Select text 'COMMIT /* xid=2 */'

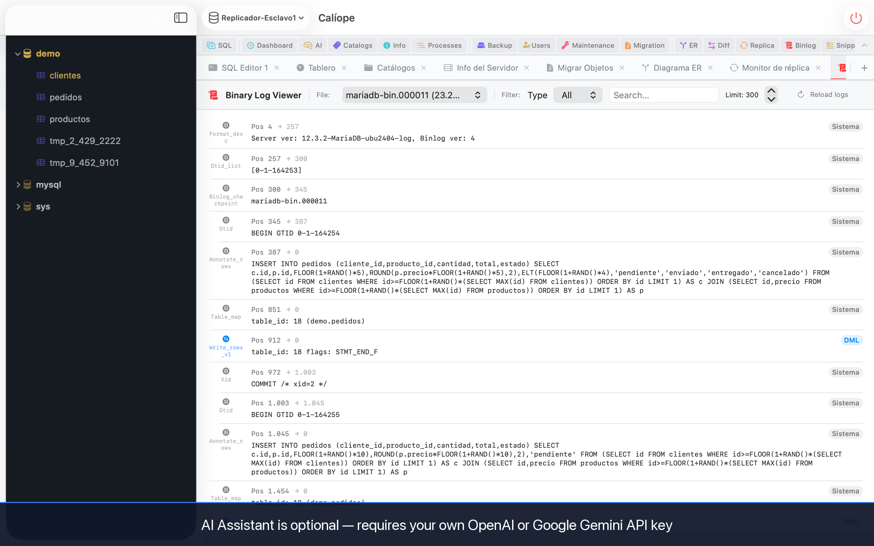coord(289,384)
